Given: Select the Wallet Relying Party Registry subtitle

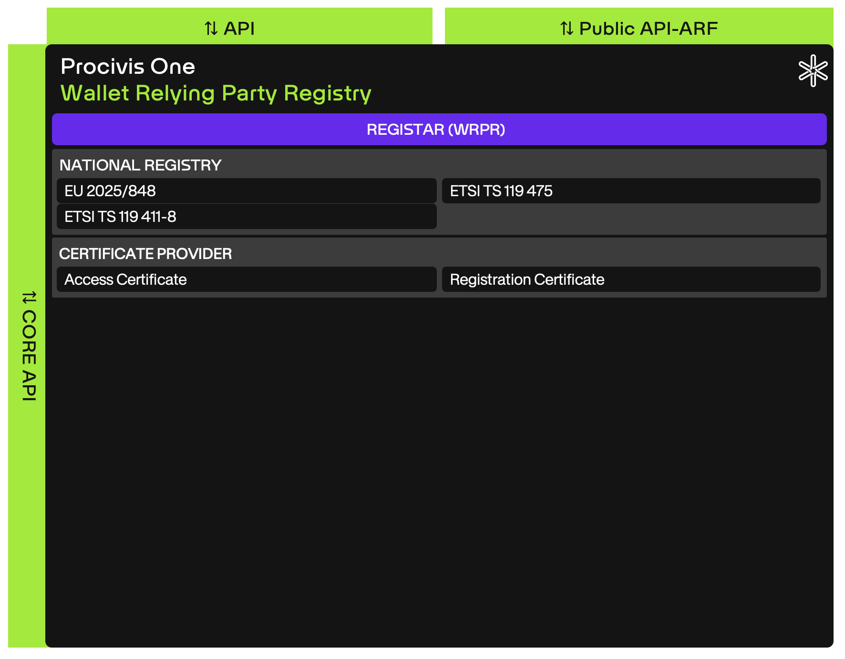Looking at the screenshot, I should 216,93.
